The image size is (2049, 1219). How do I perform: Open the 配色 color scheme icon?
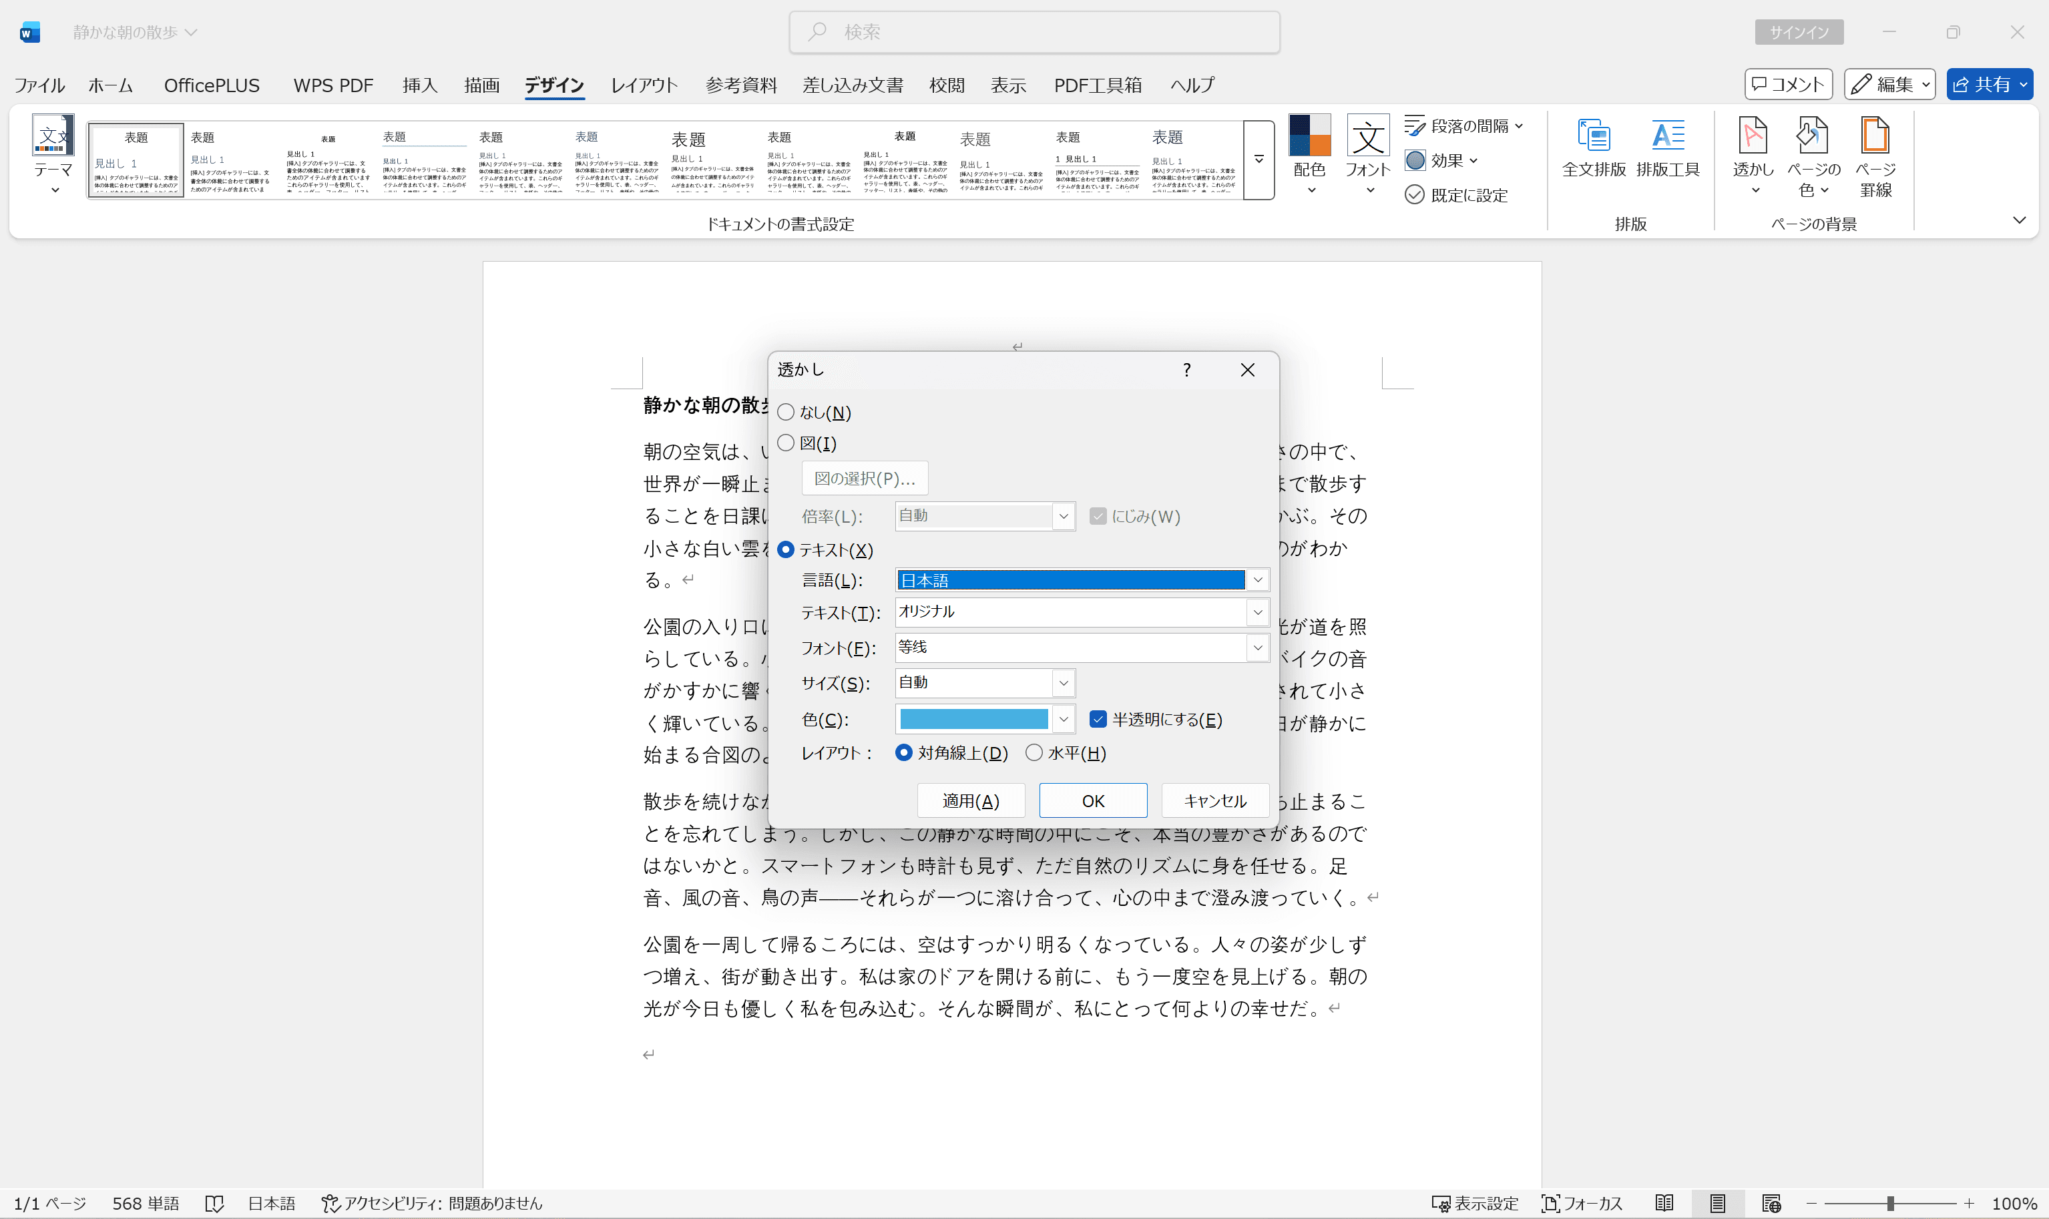pyautogui.click(x=1309, y=136)
